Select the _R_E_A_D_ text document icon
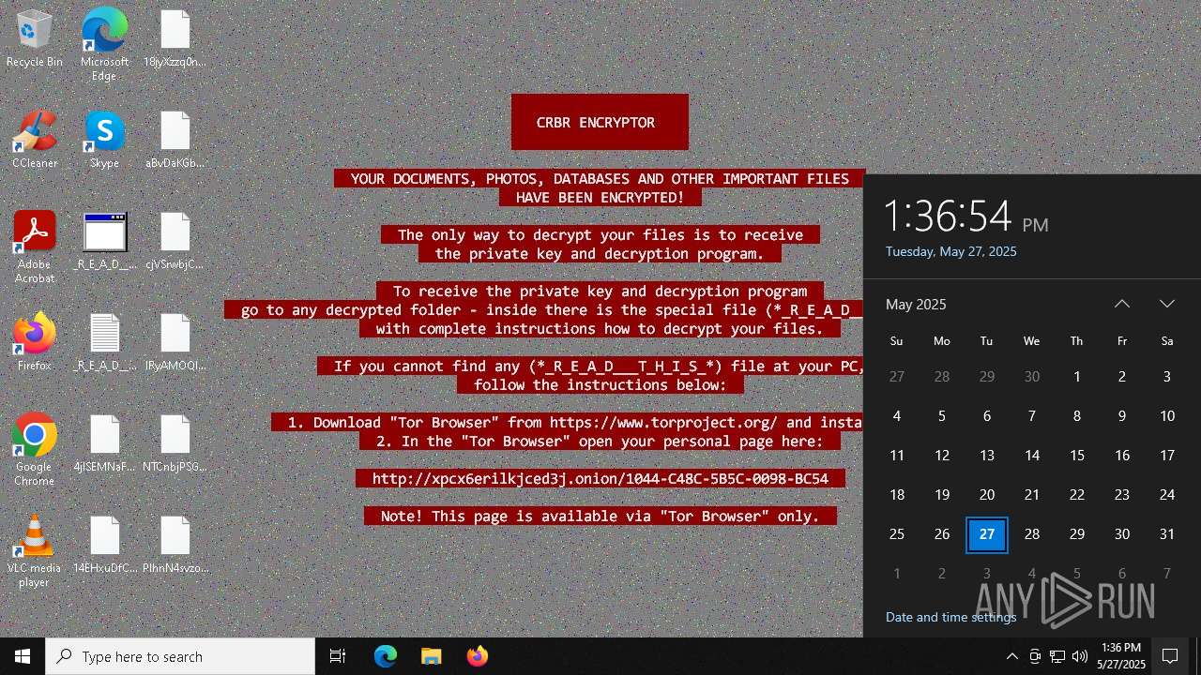The image size is (1201, 675). [104, 343]
